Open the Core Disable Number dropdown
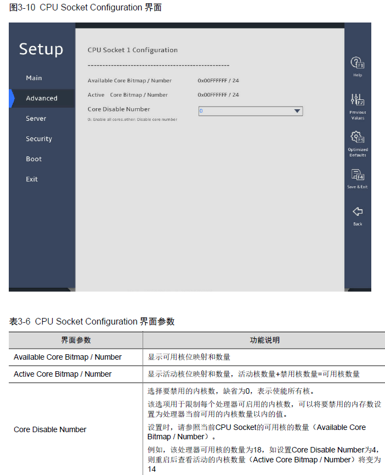Viewport: 385px width, 475px height. [251, 111]
